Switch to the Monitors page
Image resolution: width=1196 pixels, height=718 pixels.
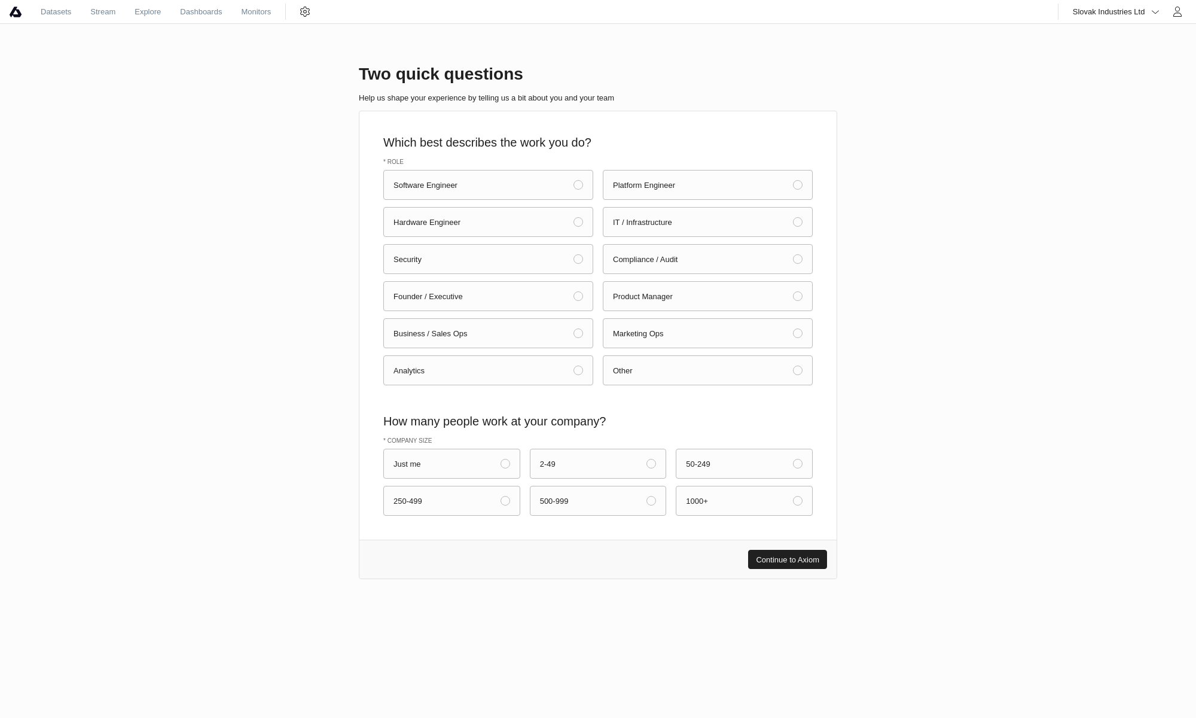[x=256, y=12]
